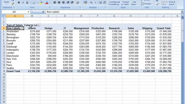Image resolution: width=185 pixels, height=104 pixels.
Task: Open the Underline style dropdown arrow
Action: [30, 3]
